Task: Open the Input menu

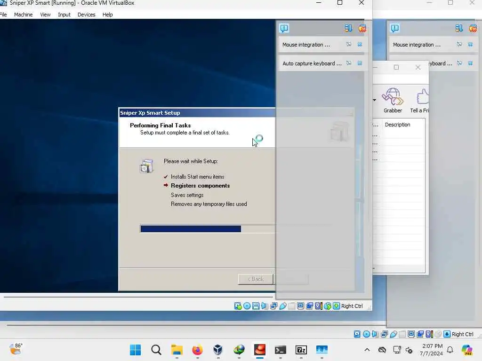Action: pyautogui.click(x=64, y=15)
